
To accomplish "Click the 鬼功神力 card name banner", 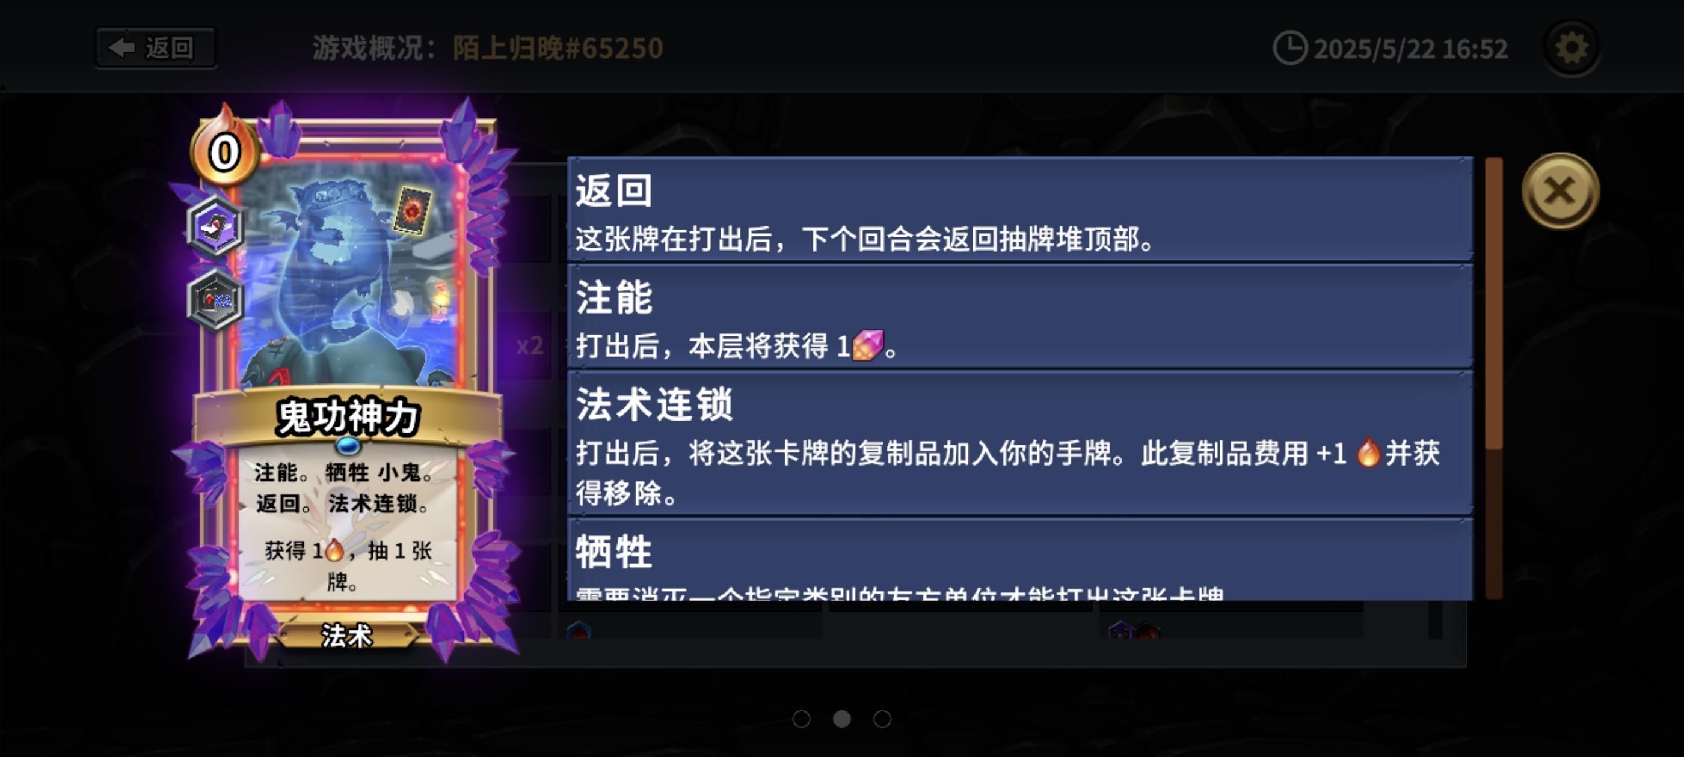I will click(347, 417).
